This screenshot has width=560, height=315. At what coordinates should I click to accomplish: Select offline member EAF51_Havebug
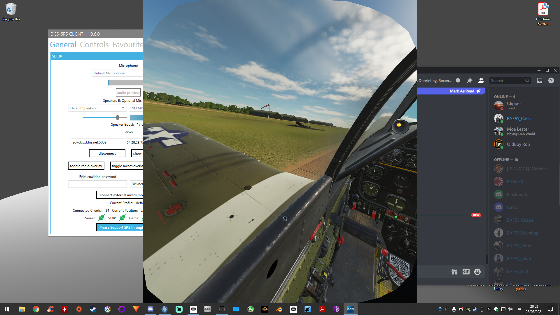[524, 233]
